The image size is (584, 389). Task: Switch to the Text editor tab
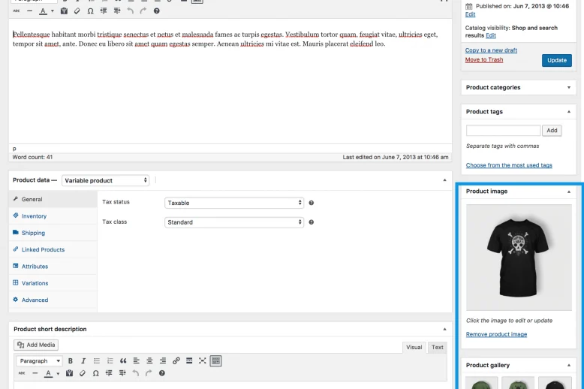click(x=437, y=347)
